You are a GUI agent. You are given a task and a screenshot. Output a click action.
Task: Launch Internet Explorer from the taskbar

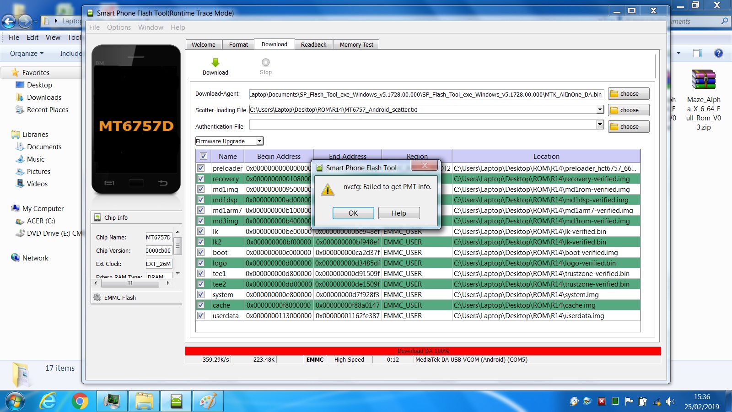48,401
